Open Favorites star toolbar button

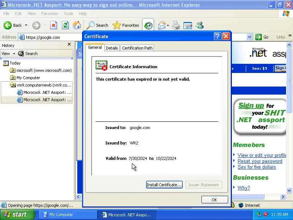(126, 25)
